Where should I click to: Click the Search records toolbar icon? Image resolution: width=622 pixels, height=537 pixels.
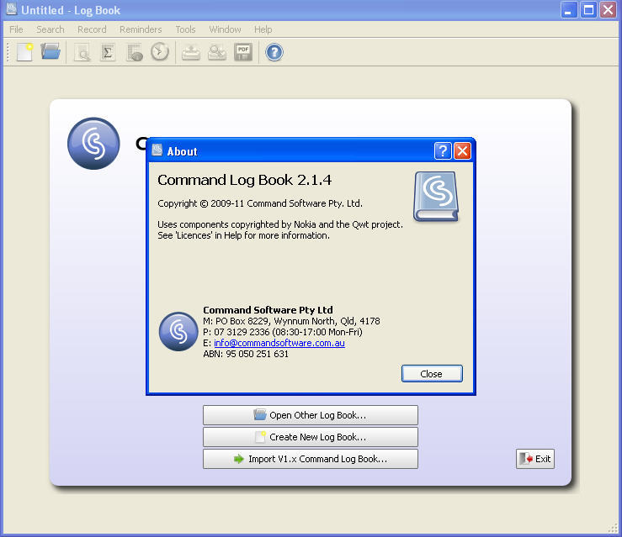[x=82, y=52]
